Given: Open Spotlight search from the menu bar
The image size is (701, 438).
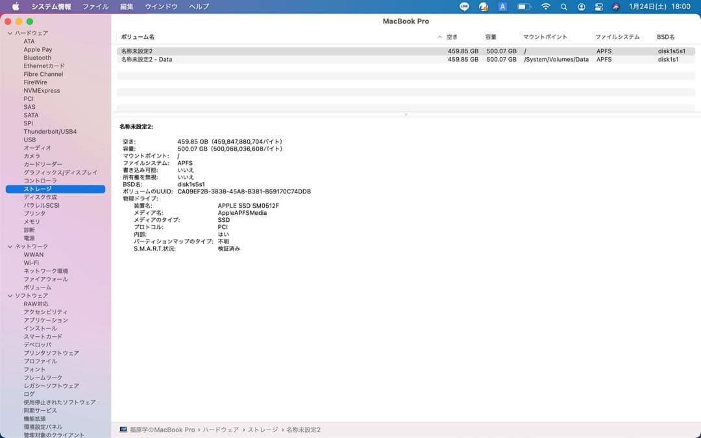Looking at the screenshot, I should tap(564, 6).
